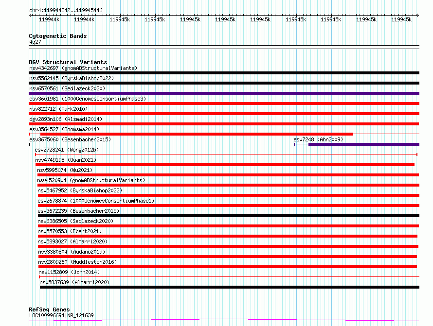The image size is (433, 326).
Task: Click the left arrow of the coordinate ruler
Action: pos(30,16)
